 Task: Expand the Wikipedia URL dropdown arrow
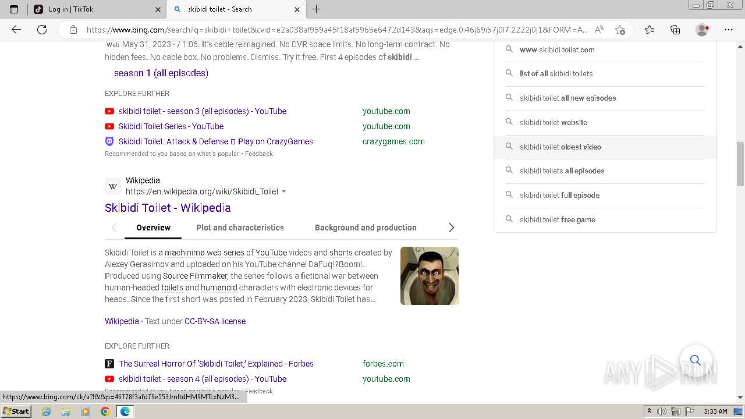point(284,191)
